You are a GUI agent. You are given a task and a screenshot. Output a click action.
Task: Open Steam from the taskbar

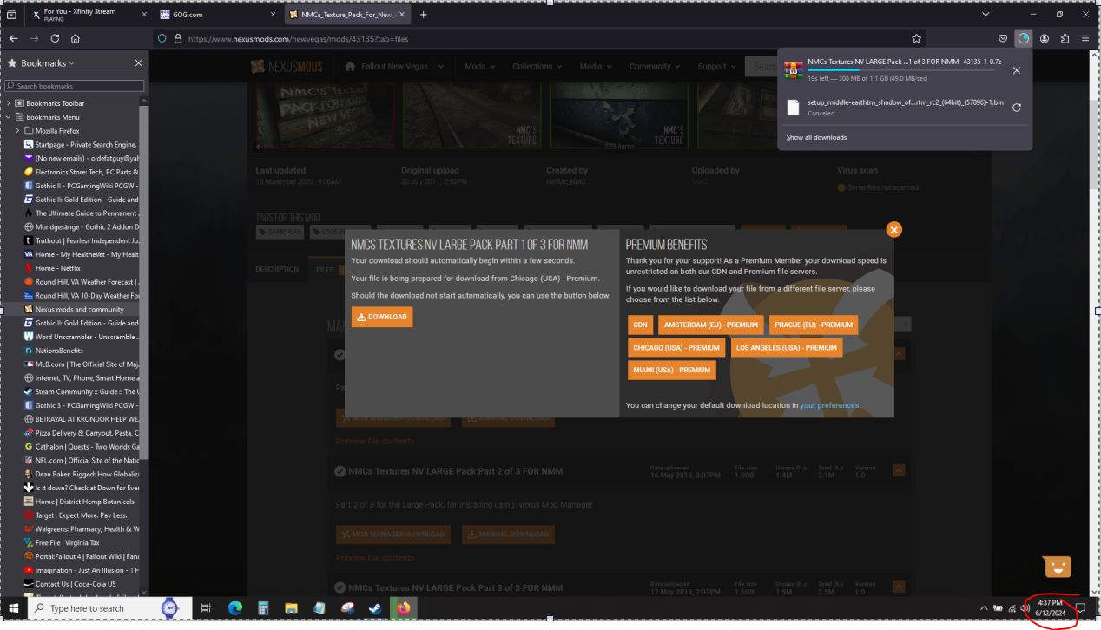click(373, 609)
